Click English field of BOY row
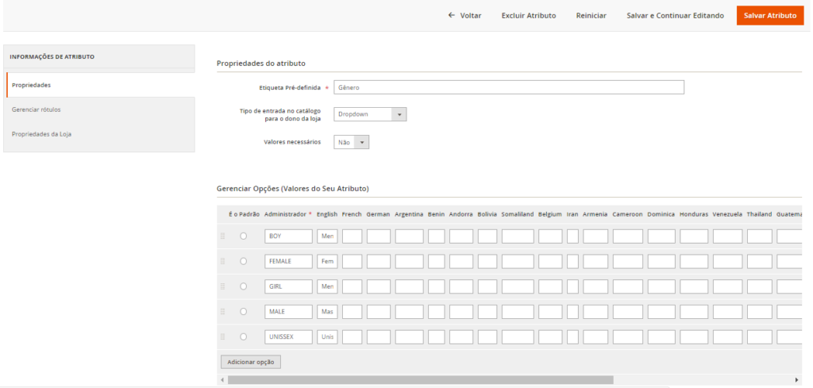The height and width of the screenshot is (388, 813). coord(327,236)
